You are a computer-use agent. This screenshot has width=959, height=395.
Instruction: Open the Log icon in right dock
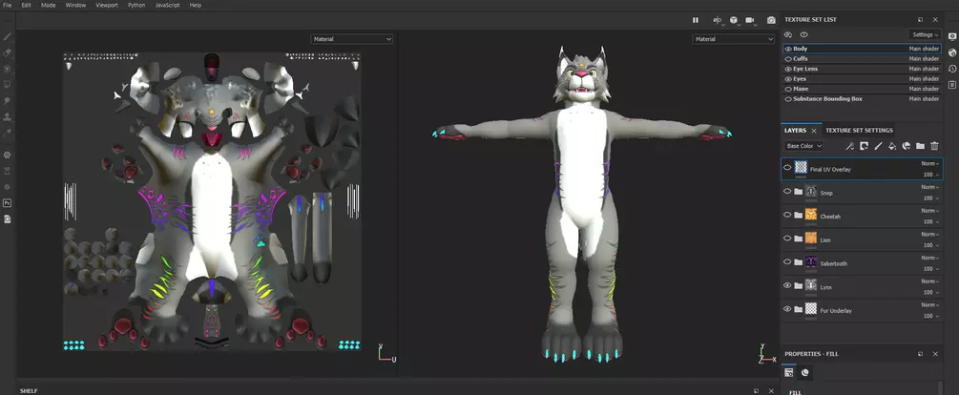[x=952, y=84]
